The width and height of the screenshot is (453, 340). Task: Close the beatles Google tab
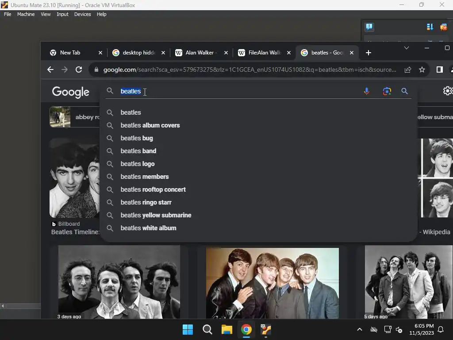click(352, 53)
